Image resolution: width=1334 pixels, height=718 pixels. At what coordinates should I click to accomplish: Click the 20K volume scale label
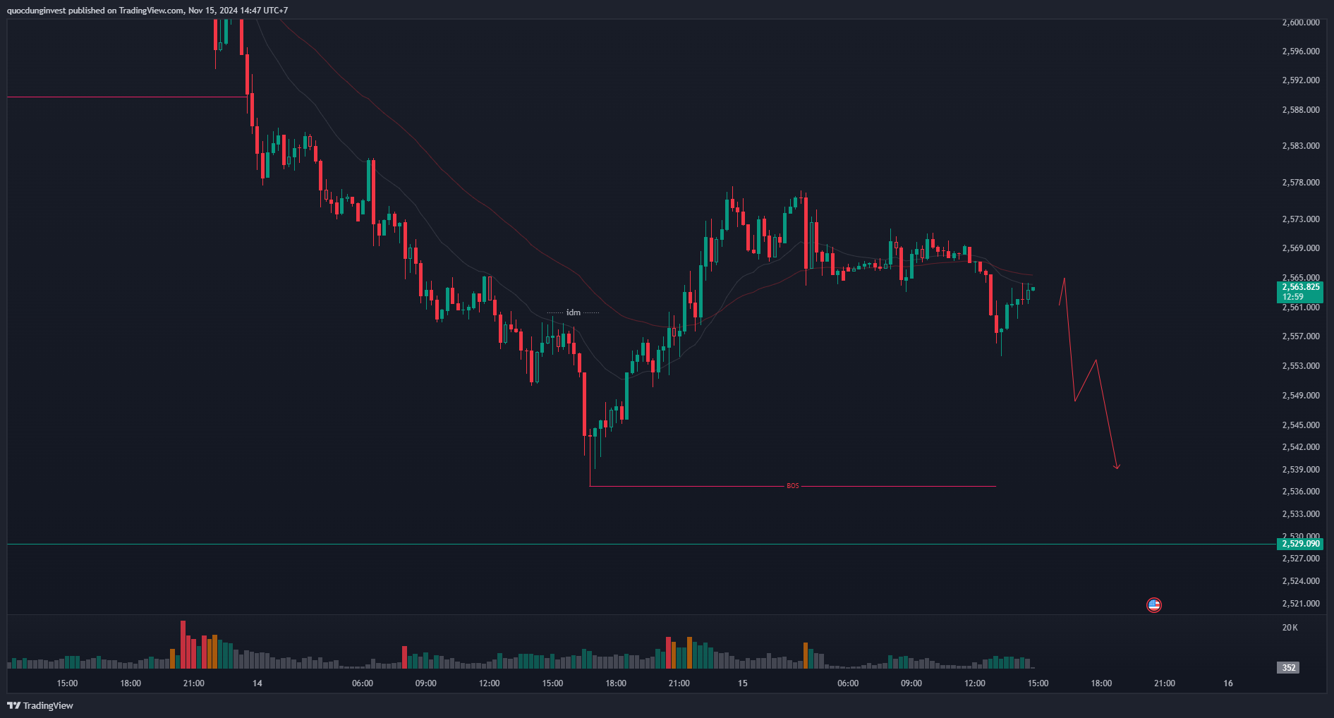pyautogui.click(x=1290, y=628)
